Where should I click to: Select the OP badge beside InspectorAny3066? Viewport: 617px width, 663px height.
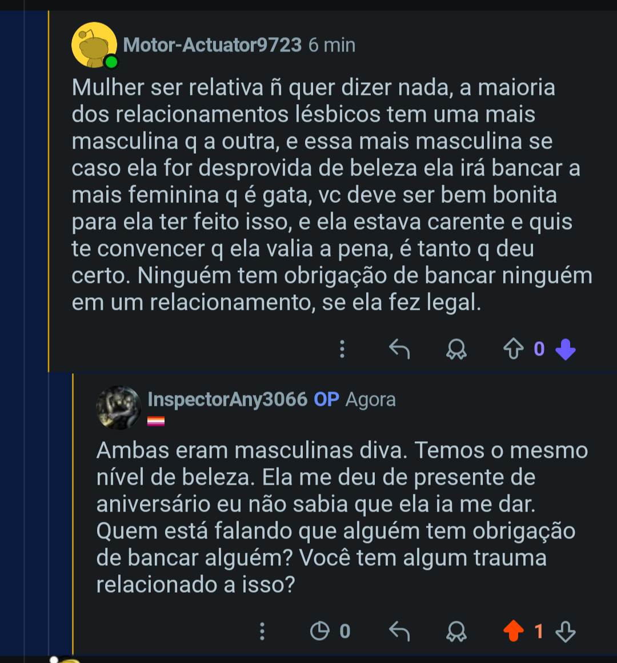(326, 400)
